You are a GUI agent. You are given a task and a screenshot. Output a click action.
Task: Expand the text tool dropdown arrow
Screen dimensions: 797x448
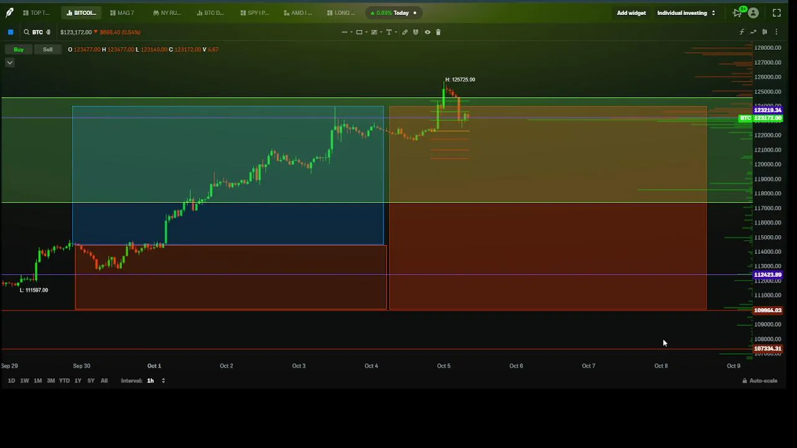[x=397, y=32]
